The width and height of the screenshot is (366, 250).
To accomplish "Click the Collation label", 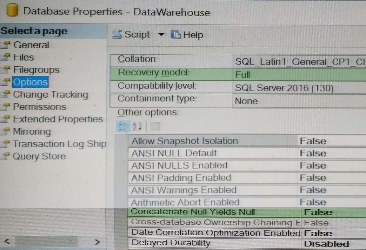I will (138, 59).
